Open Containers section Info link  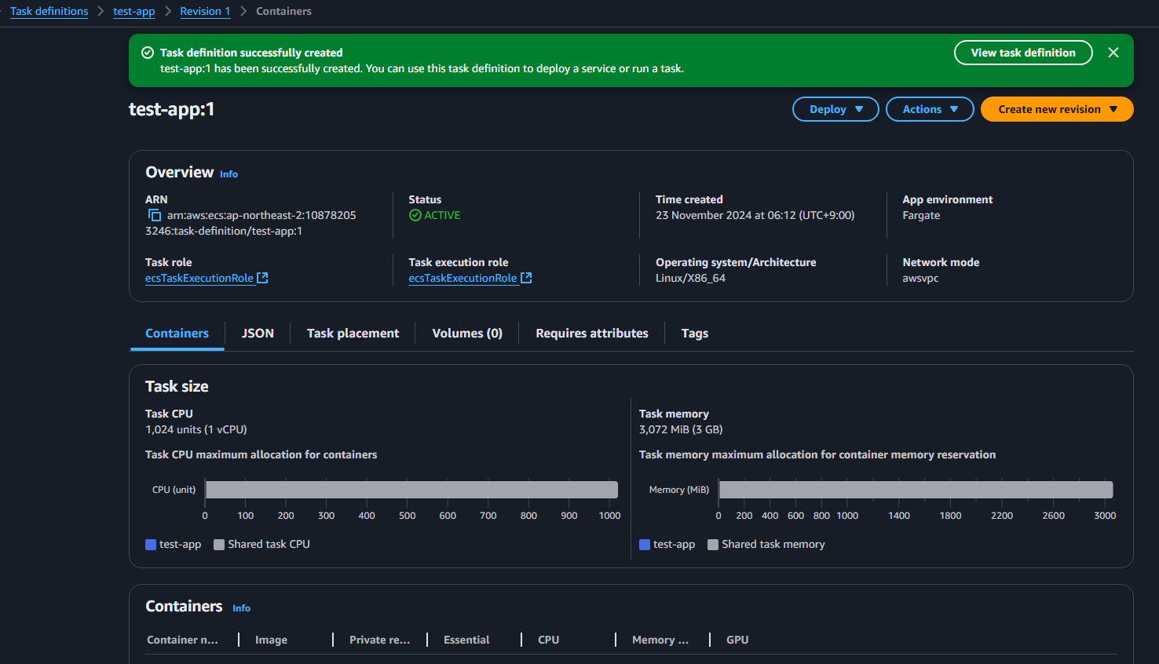point(241,608)
